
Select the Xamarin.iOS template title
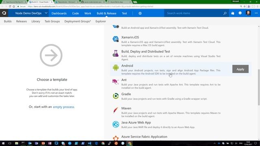pyautogui.click(x=130, y=37)
